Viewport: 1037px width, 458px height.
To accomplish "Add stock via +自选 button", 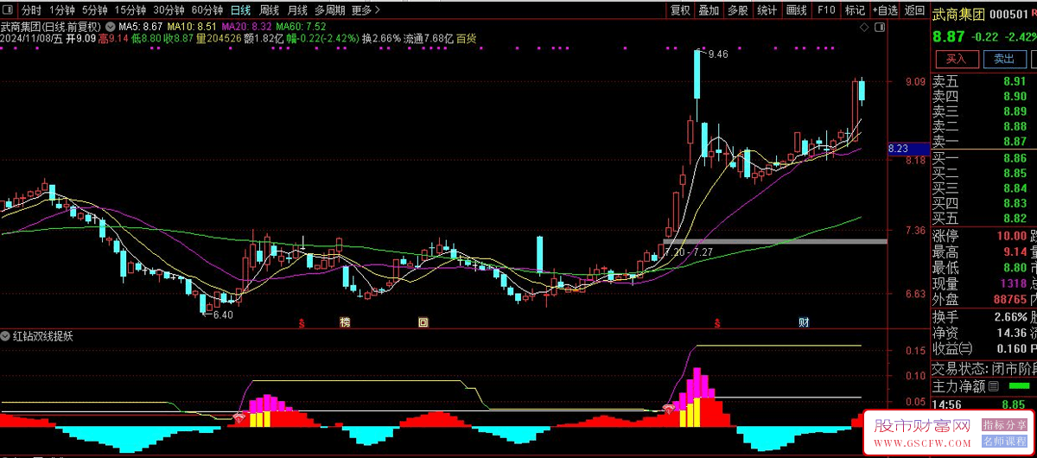I will [885, 10].
